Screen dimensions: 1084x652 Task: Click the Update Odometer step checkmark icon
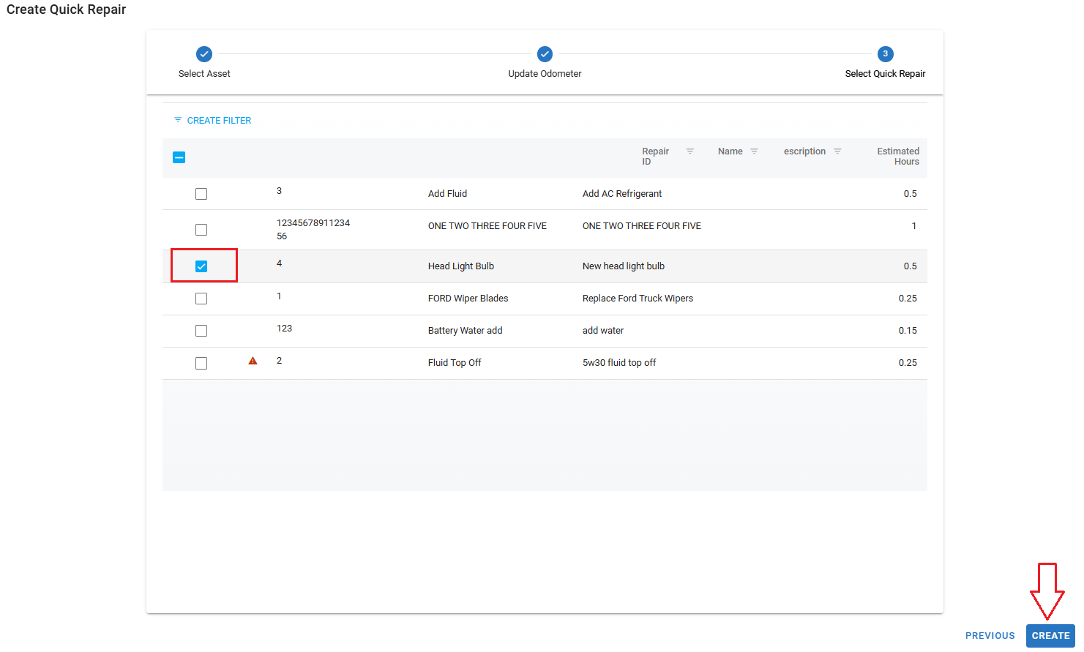point(545,54)
